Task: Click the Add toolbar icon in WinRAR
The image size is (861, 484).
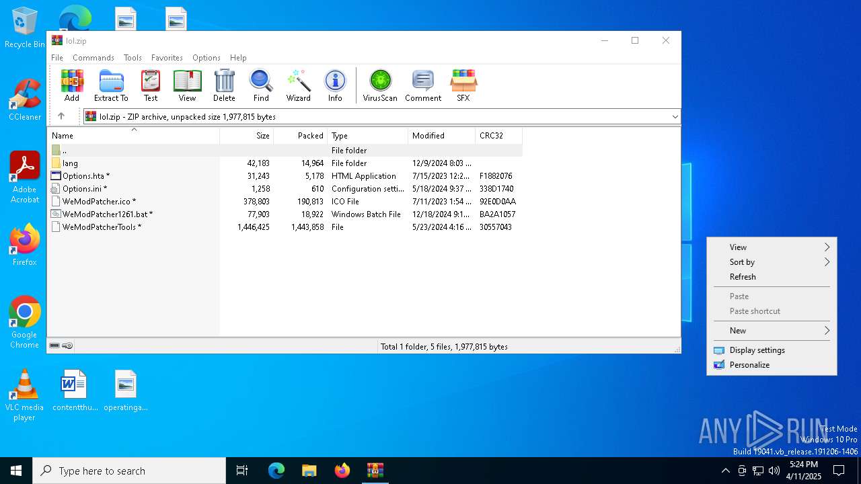Action: pos(72,85)
